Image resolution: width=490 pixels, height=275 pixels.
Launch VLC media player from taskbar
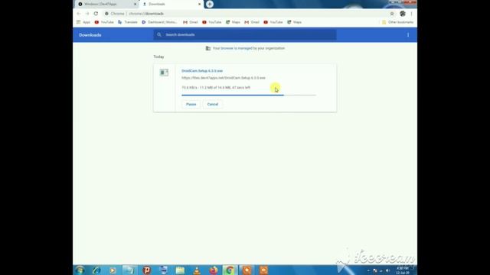pyautogui.click(x=197, y=270)
